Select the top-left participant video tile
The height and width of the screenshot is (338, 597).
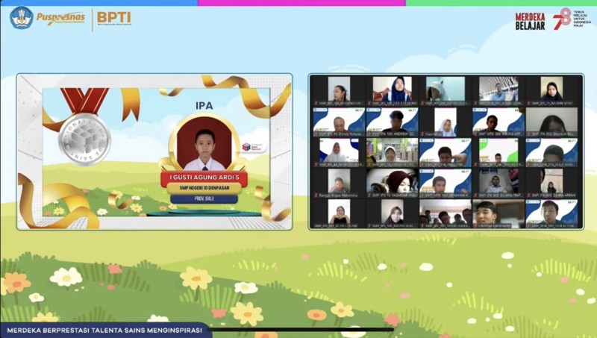click(x=338, y=91)
